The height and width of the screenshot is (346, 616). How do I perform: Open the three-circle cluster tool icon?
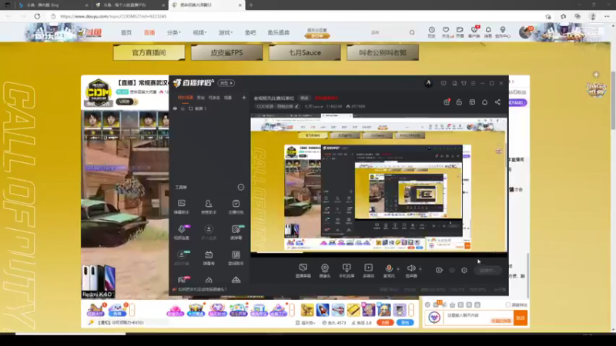click(x=236, y=280)
